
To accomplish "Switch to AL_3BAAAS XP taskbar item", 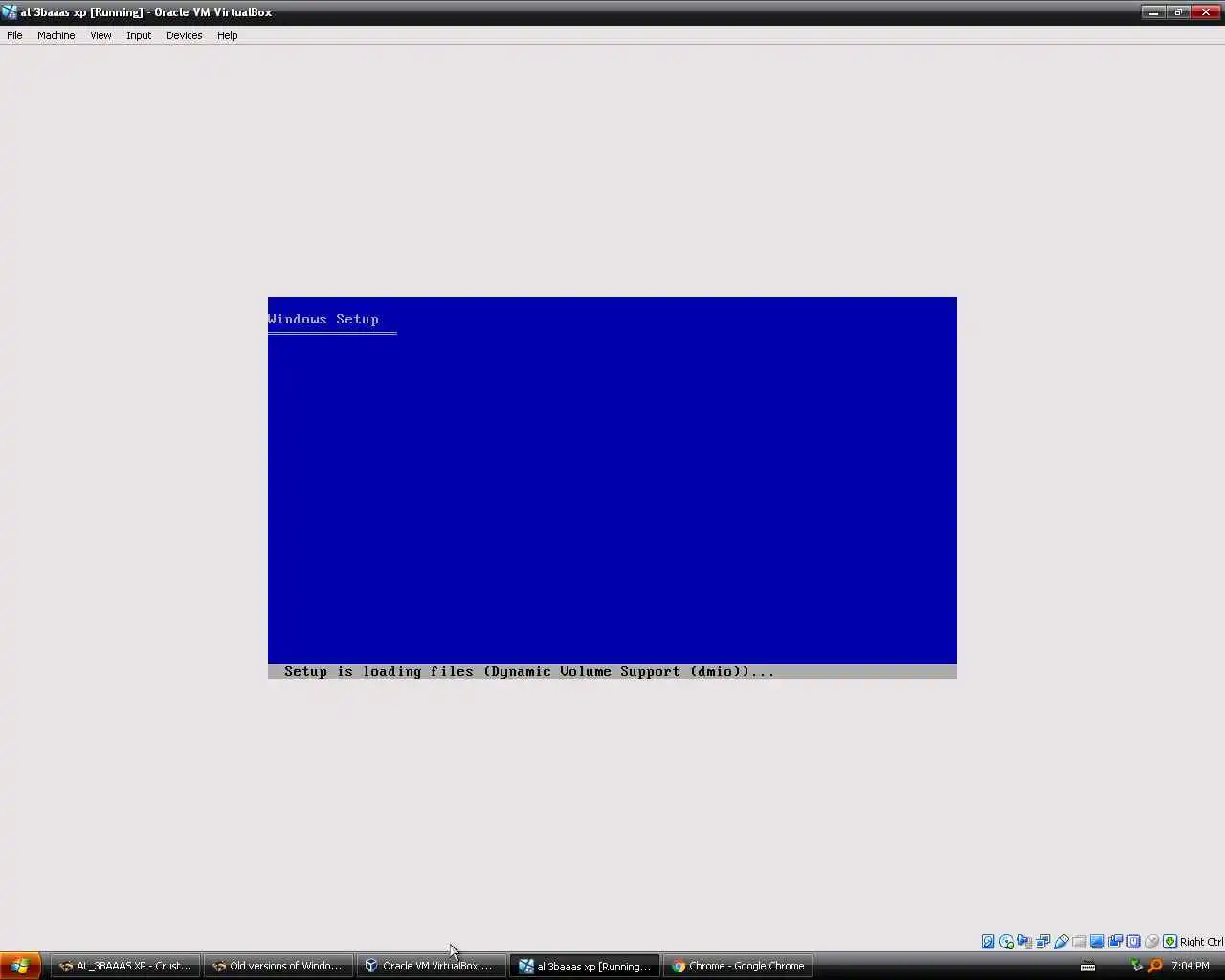I will click(x=125, y=966).
